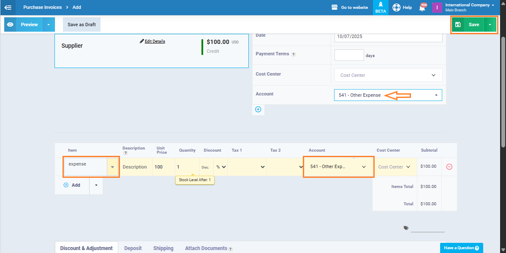This screenshot has height=253, width=506.
Task: Click the Payment Terms days input field
Action: click(x=349, y=55)
